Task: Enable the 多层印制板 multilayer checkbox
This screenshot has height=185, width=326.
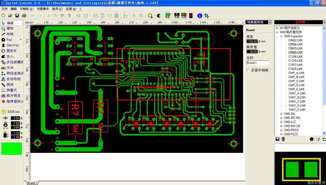Action: tap(248, 70)
